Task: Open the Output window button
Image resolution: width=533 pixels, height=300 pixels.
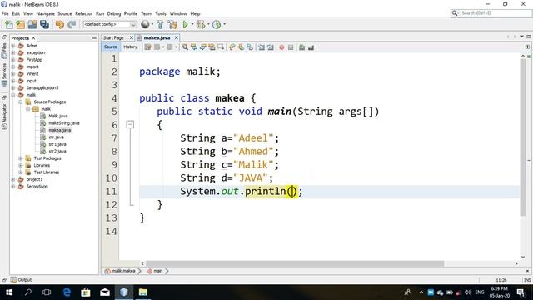Action: point(22,280)
